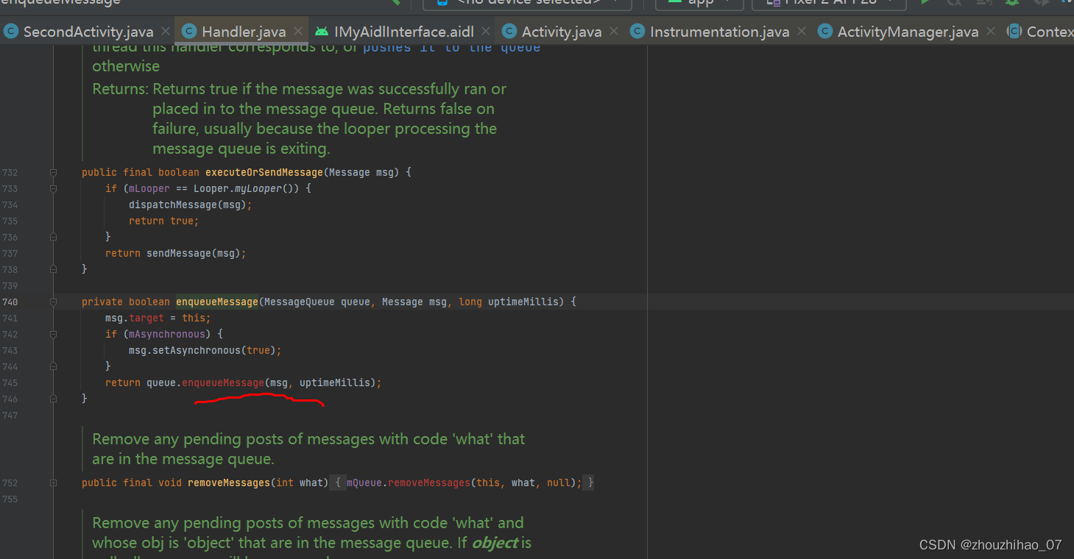Click the folded closing brace on line 752
Image resolution: width=1074 pixels, height=559 pixels.
pyautogui.click(x=590, y=483)
